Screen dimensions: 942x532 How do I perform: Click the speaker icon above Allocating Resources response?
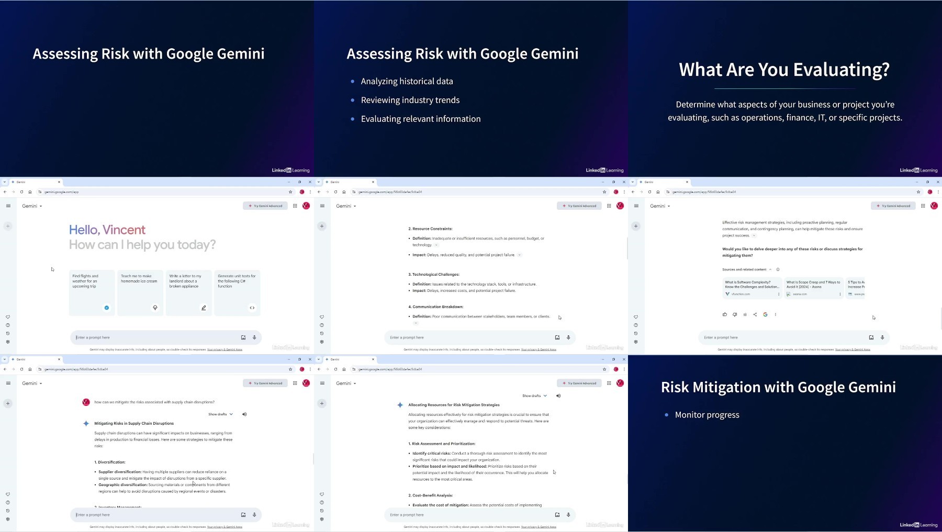[x=558, y=396]
